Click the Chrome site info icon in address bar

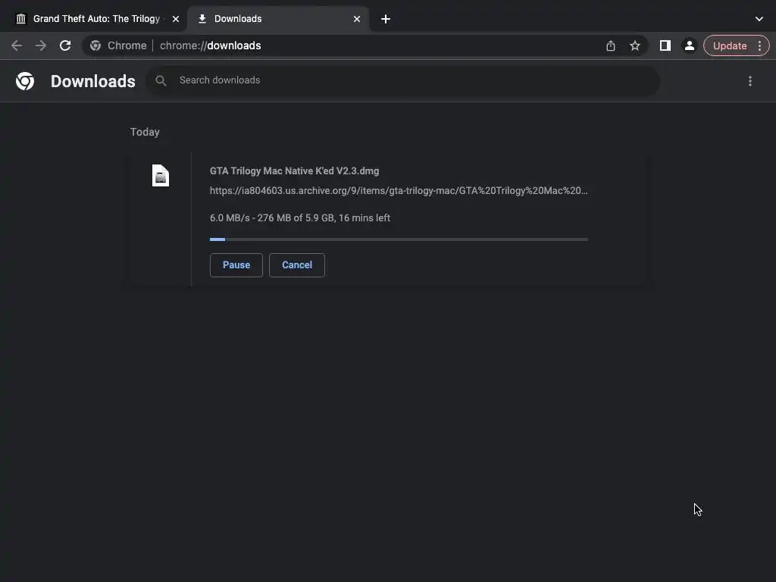[95, 45]
